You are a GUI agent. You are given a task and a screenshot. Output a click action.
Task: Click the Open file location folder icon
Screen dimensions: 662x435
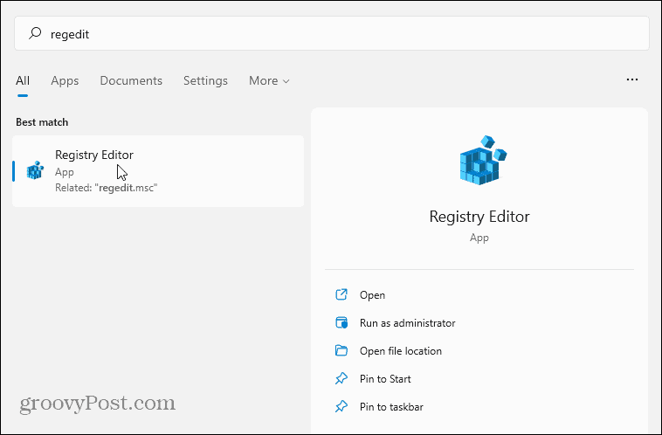pos(341,350)
